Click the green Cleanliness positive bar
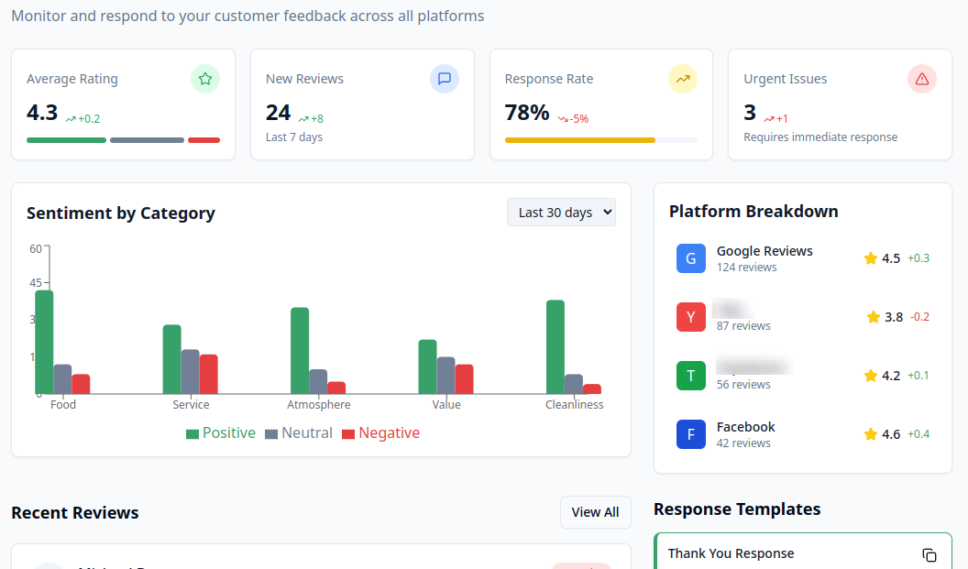The image size is (968, 569). (x=555, y=346)
